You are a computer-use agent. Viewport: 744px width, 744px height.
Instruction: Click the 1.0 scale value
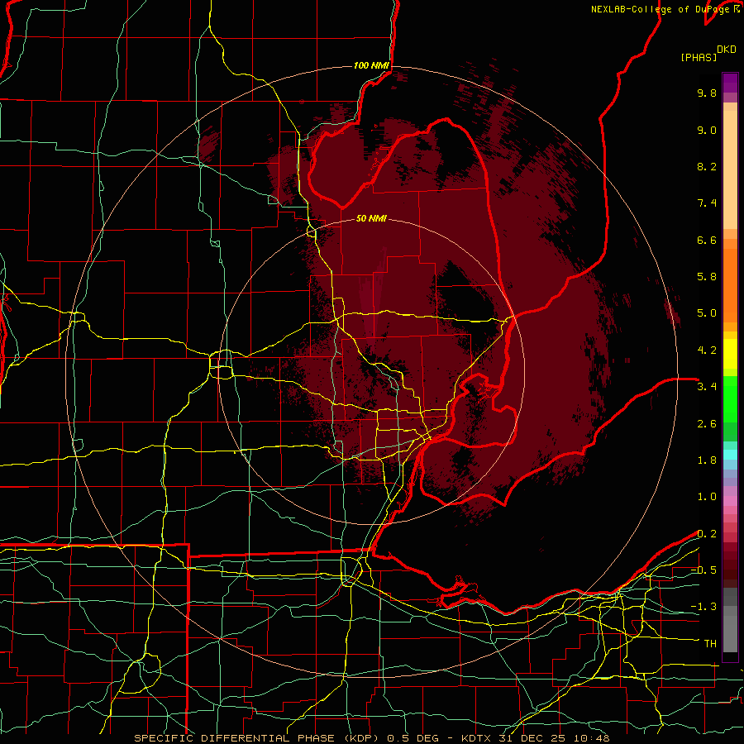click(707, 497)
